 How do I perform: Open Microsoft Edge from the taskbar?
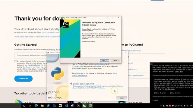coord(36,106)
